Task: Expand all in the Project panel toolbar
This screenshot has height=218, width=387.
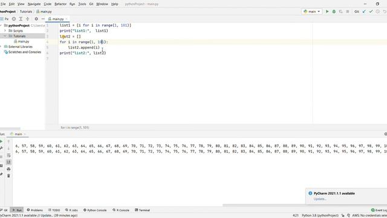Action: point(21,19)
